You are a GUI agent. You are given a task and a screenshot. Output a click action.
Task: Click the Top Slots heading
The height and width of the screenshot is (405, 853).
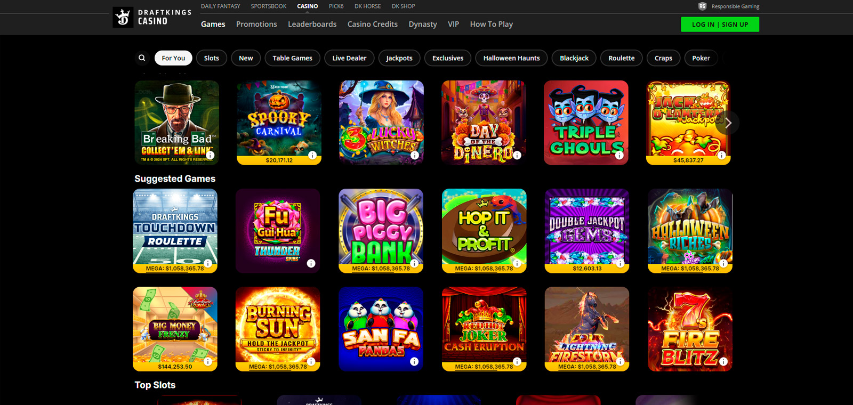[155, 385]
